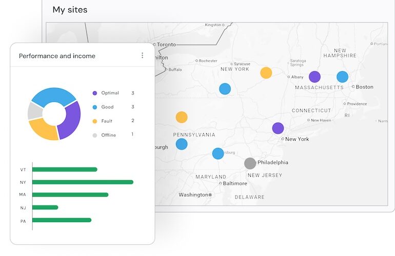Click the purple site marker east of Albany
This screenshot has height=256, width=395.
pos(314,77)
